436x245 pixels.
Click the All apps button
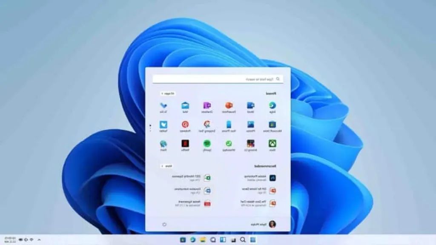click(x=168, y=94)
